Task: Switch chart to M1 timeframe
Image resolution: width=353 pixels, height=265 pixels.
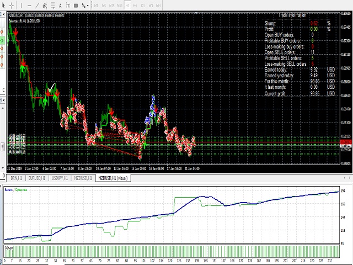Action: [96, 6]
